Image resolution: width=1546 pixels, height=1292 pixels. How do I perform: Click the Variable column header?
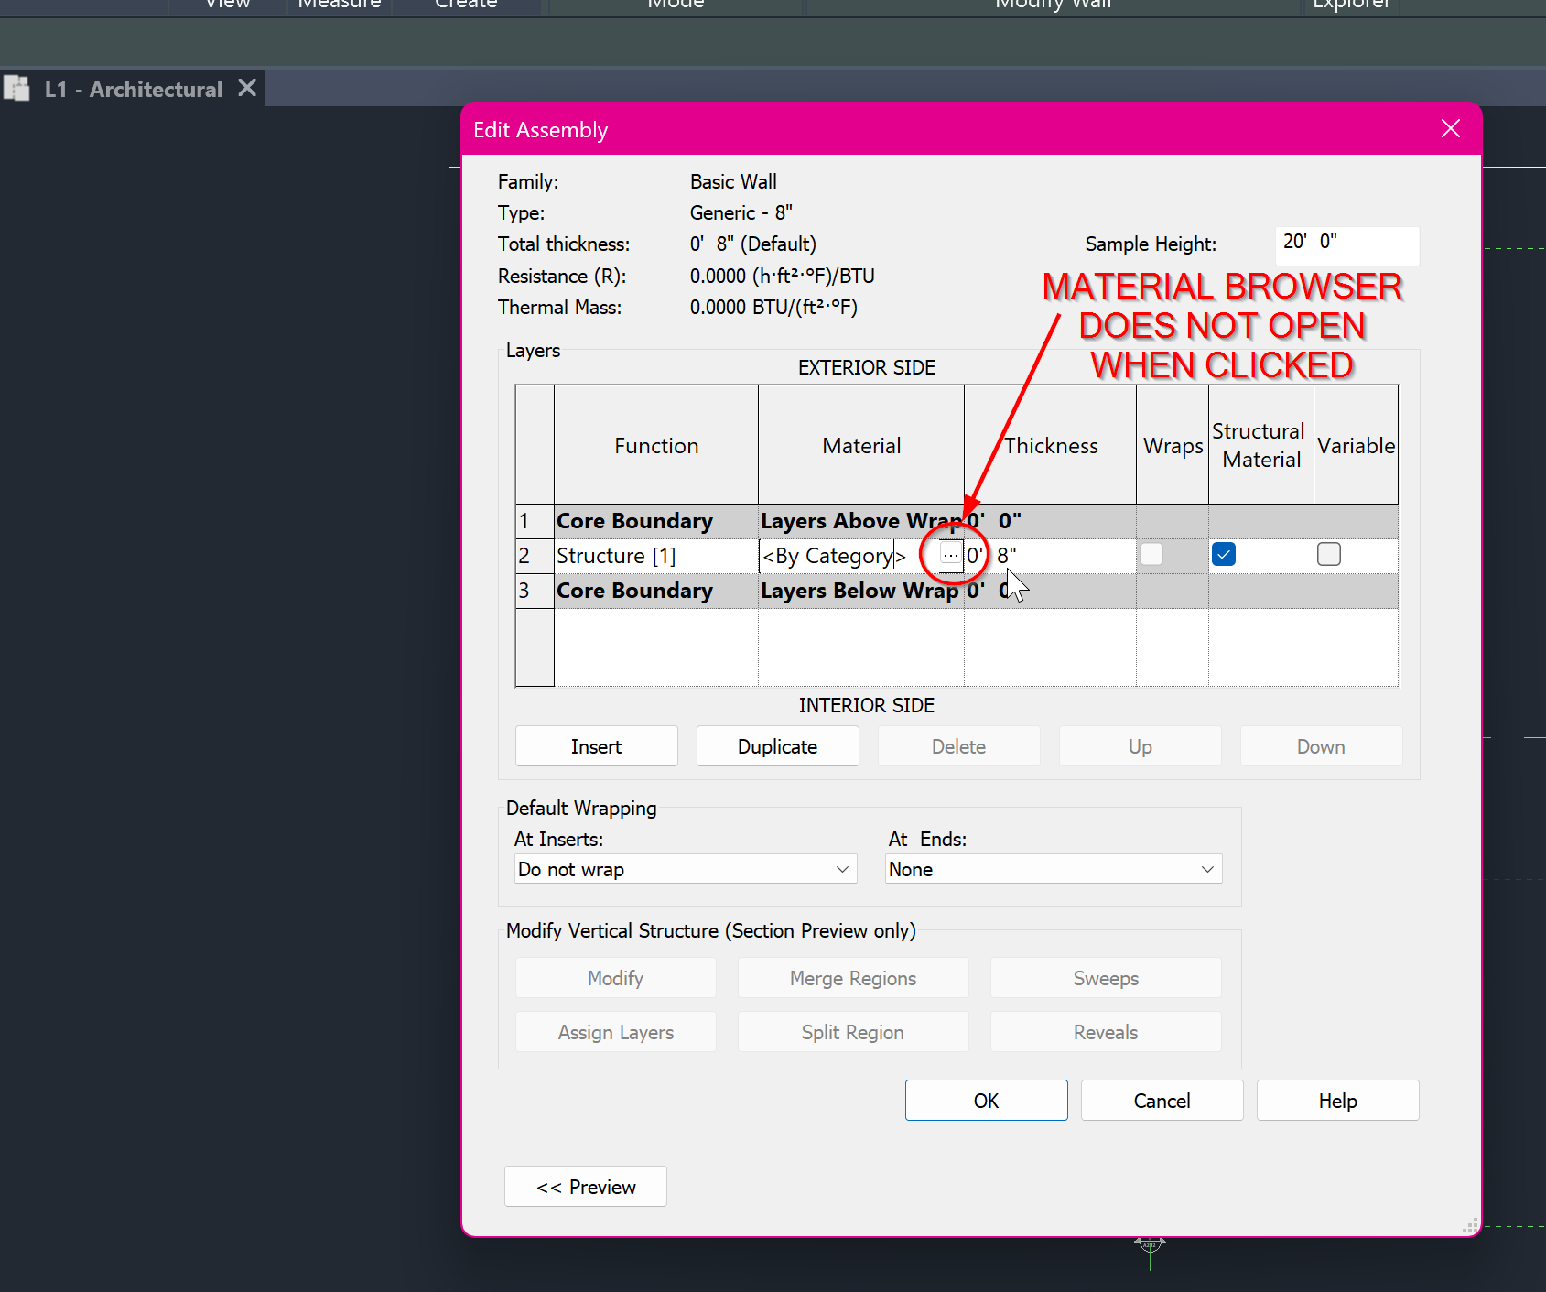pos(1357,445)
